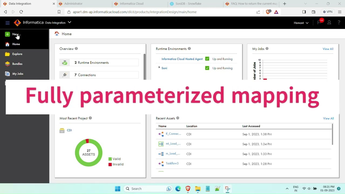Viewport: 345px width, 194px height.
Task: Toggle the browser sidebar panel
Action: coord(304,12)
